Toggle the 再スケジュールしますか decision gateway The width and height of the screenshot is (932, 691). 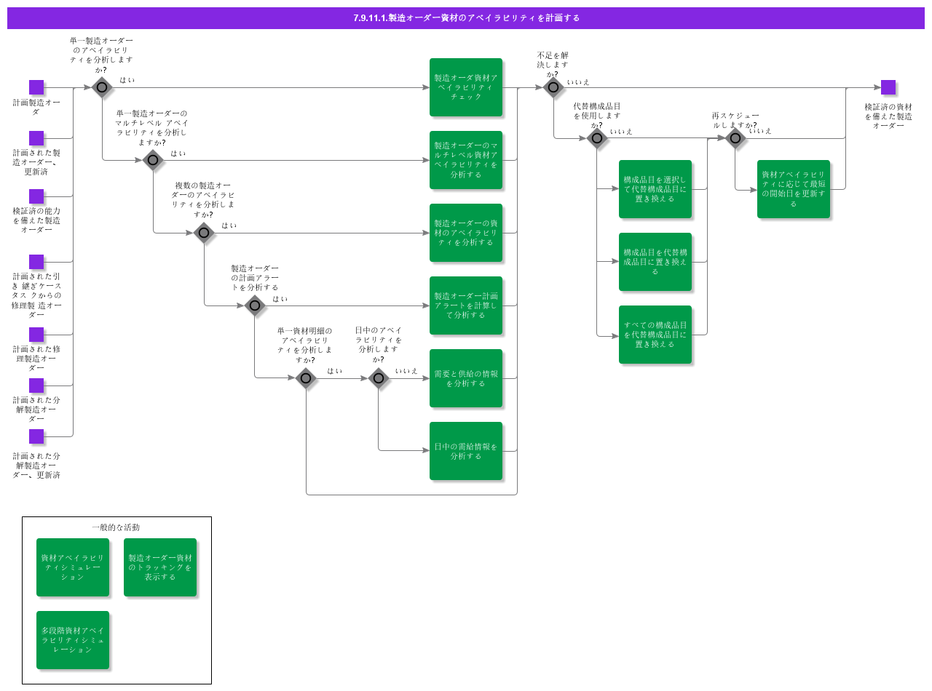[735, 137]
